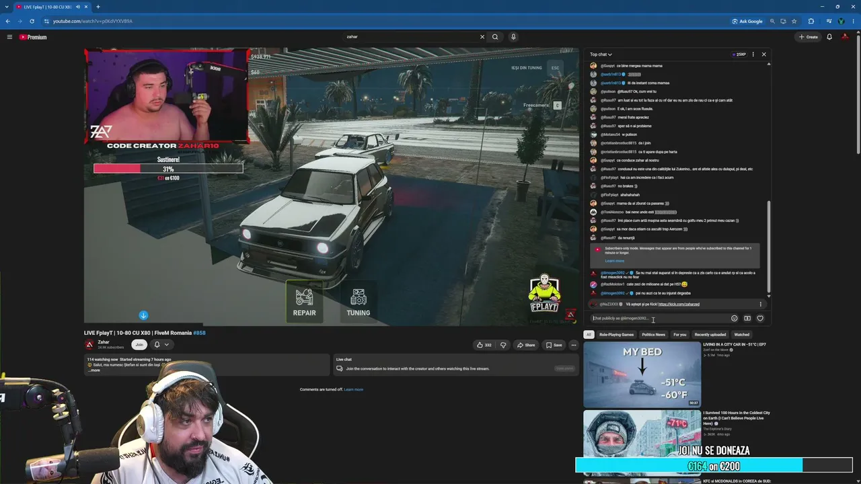Viewport: 861px width, 484px height.
Task: Open Learn more about subscribers-only mode
Action: [x=614, y=261]
